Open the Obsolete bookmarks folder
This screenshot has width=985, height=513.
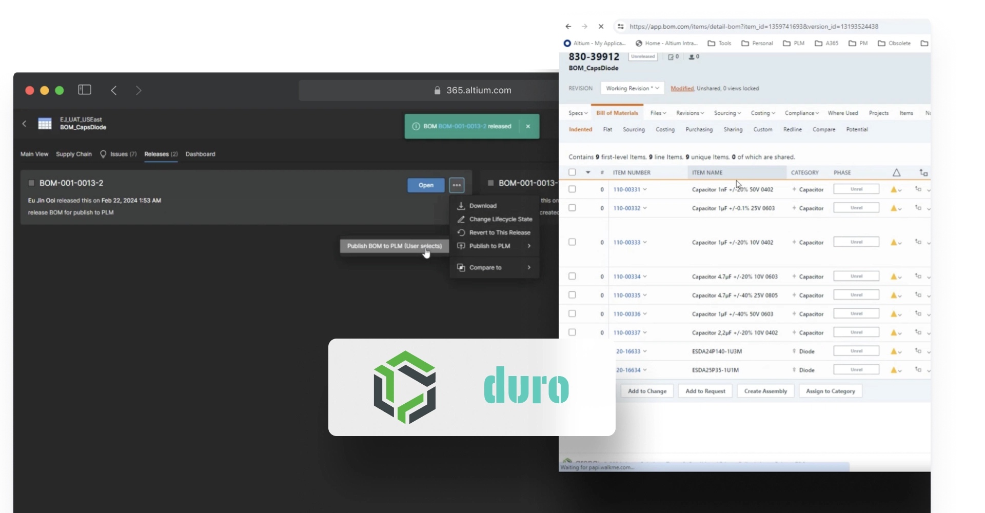(894, 43)
